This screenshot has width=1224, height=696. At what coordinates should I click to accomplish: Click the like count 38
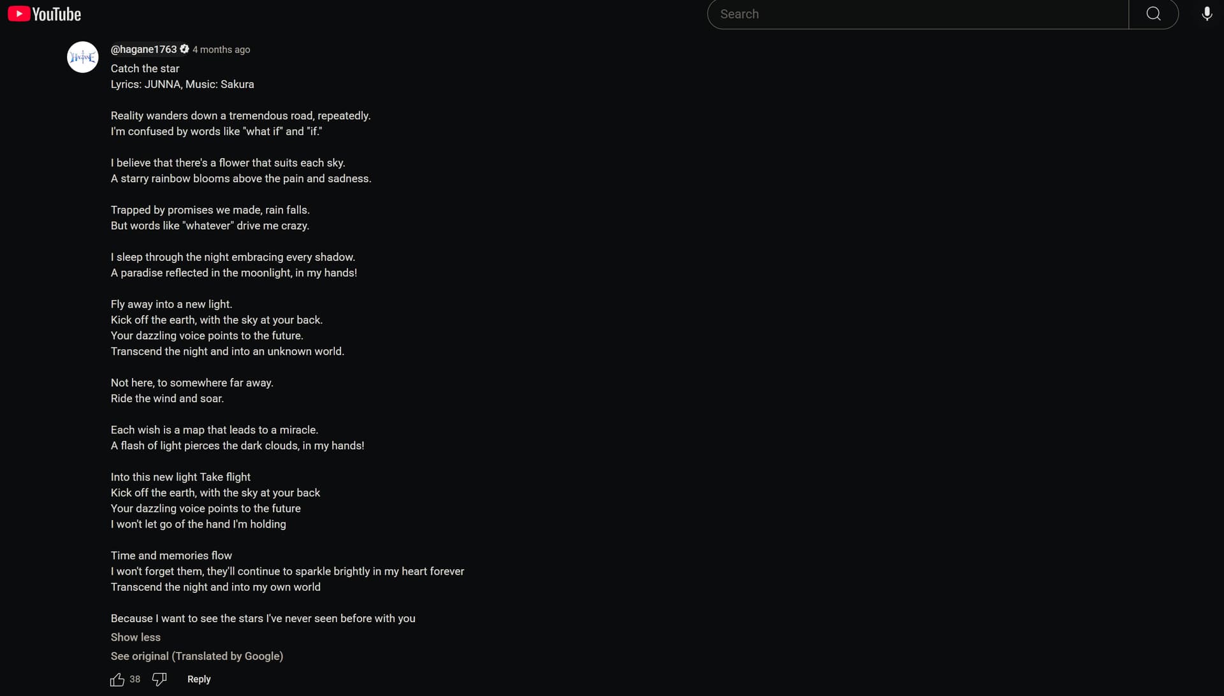tap(135, 679)
